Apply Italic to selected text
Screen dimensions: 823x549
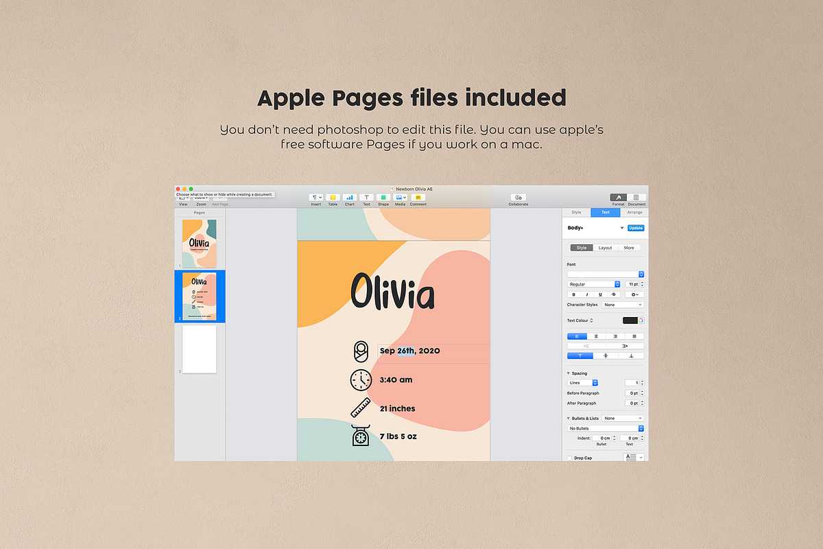point(587,294)
